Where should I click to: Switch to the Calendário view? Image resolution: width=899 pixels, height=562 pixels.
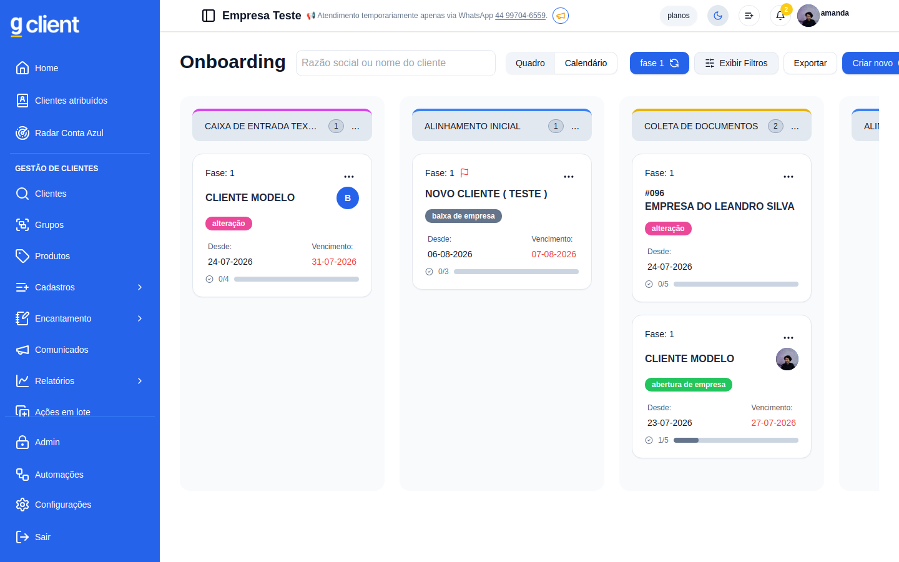click(x=586, y=63)
